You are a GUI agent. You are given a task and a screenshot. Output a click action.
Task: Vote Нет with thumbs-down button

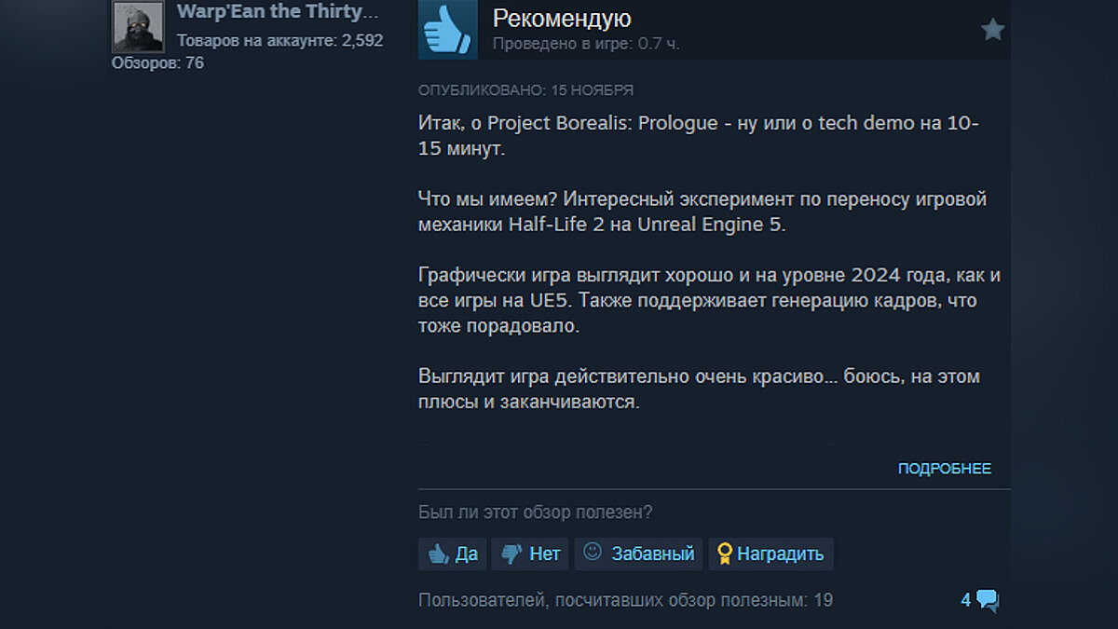point(530,554)
